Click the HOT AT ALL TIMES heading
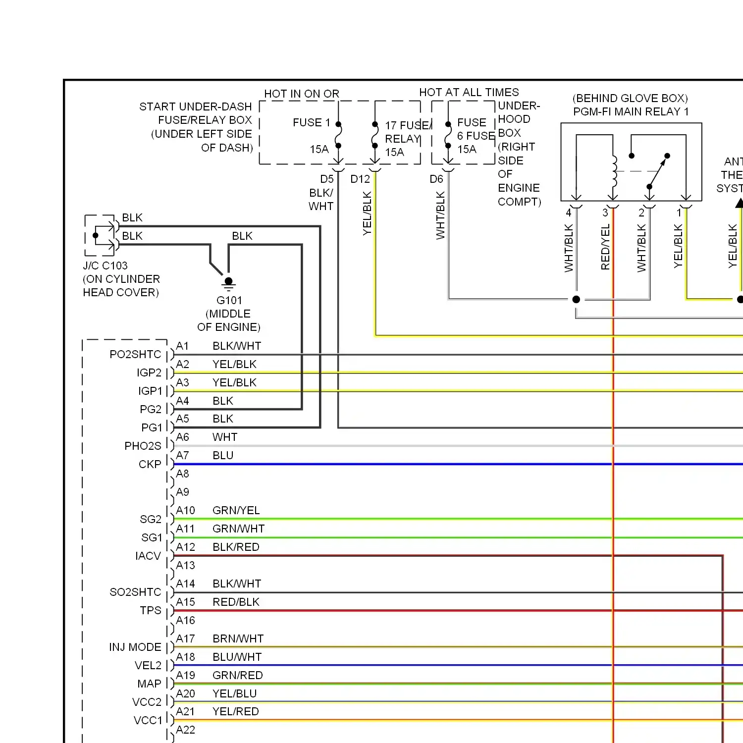This screenshot has height=743, width=743. click(x=469, y=93)
